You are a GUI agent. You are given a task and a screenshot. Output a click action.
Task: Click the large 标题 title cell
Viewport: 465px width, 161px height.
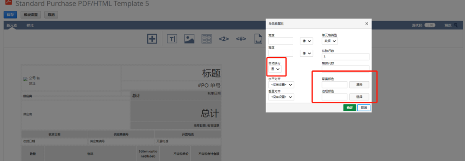(171, 73)
